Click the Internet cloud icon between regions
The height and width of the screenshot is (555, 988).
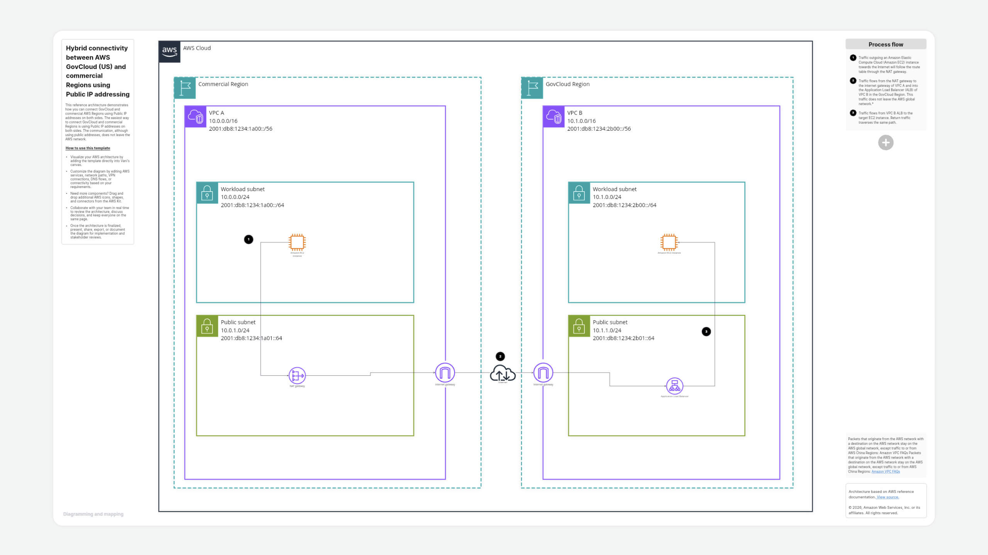point(502,373)
